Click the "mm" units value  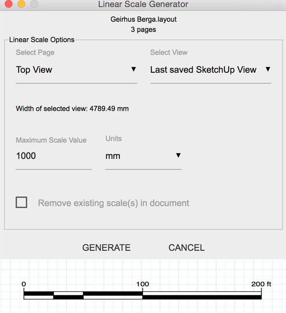(113, 156)
